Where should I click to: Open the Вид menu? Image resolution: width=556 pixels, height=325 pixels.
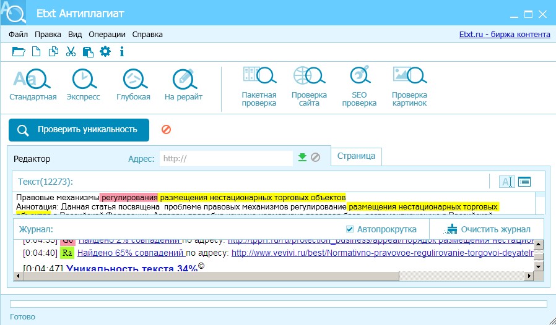75,35
